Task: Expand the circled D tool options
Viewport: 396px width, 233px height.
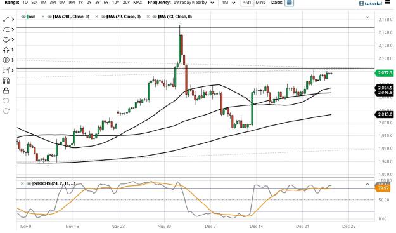Action: point(13,60)
